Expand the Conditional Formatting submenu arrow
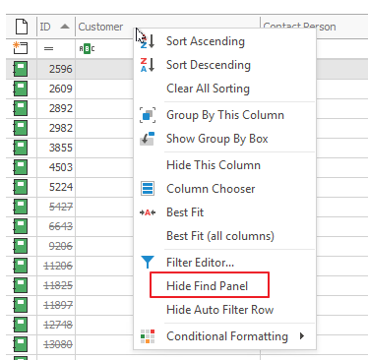368x360 pixels. pyautogui.click(x=302, y=336)
